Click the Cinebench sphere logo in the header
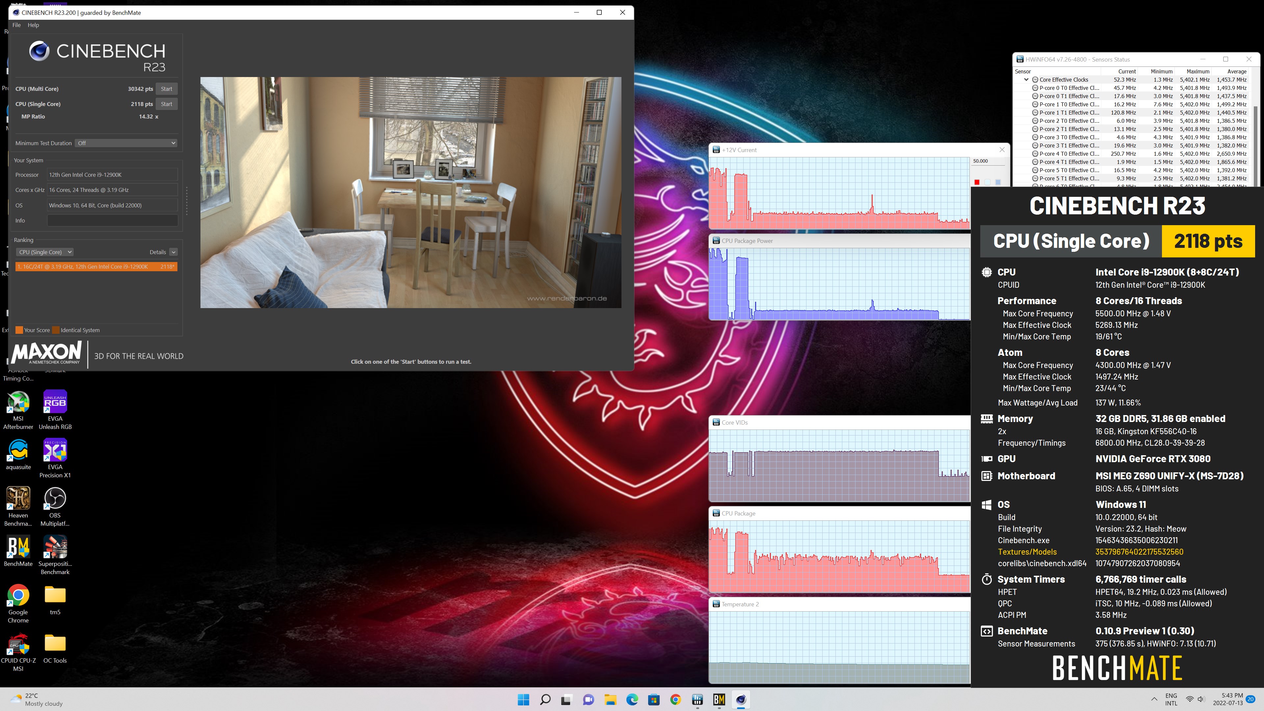This screenshot has height=711, width=1264. 39,51
